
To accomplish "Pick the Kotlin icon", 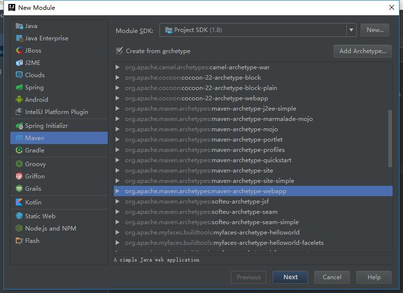I will point(19,203).
